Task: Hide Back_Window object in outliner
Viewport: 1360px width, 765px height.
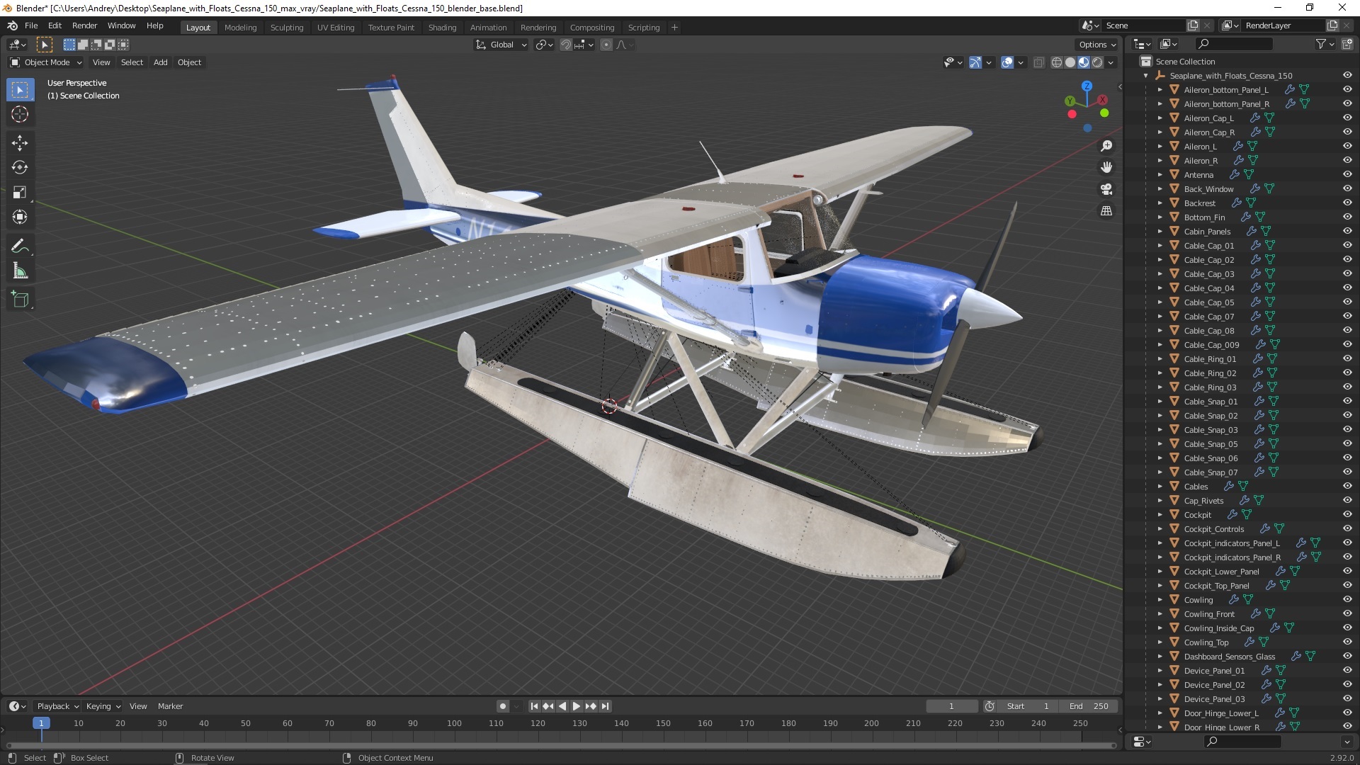Action: (x=1347, y=188)
